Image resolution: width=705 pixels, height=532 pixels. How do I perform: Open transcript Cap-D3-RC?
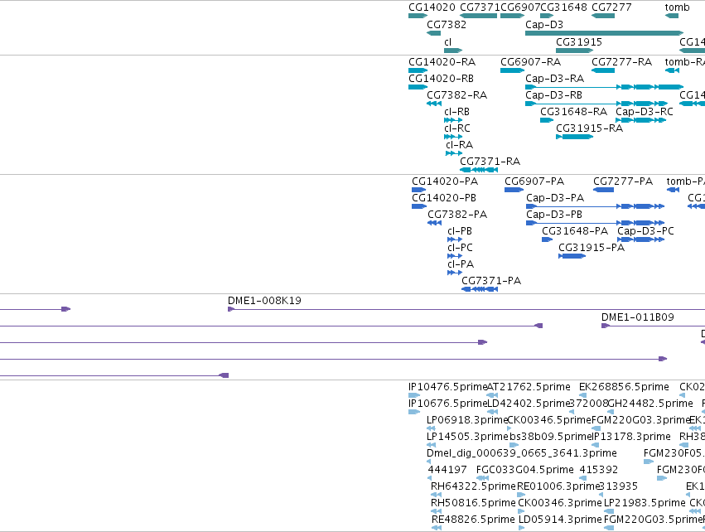645,112
